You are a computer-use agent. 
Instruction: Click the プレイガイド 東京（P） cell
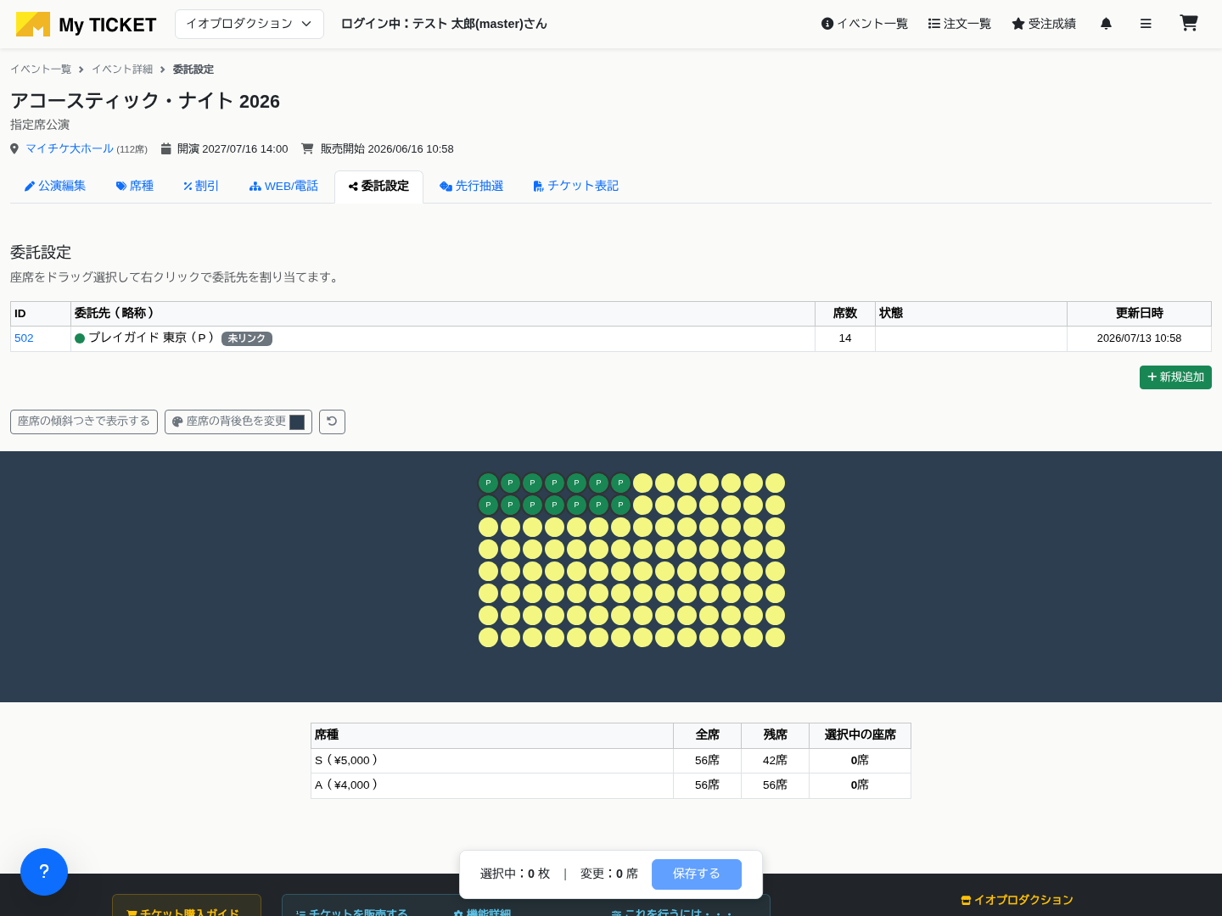coord(443,338)
